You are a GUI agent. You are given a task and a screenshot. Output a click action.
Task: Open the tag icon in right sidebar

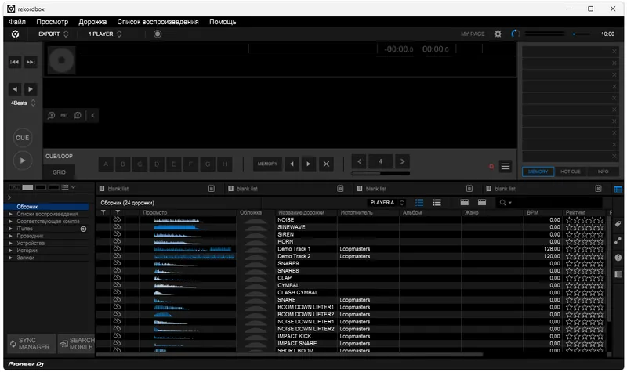pos(618,224)
